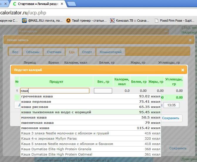
Task: Switch to the Вес tab
Action: coord(15,52)
